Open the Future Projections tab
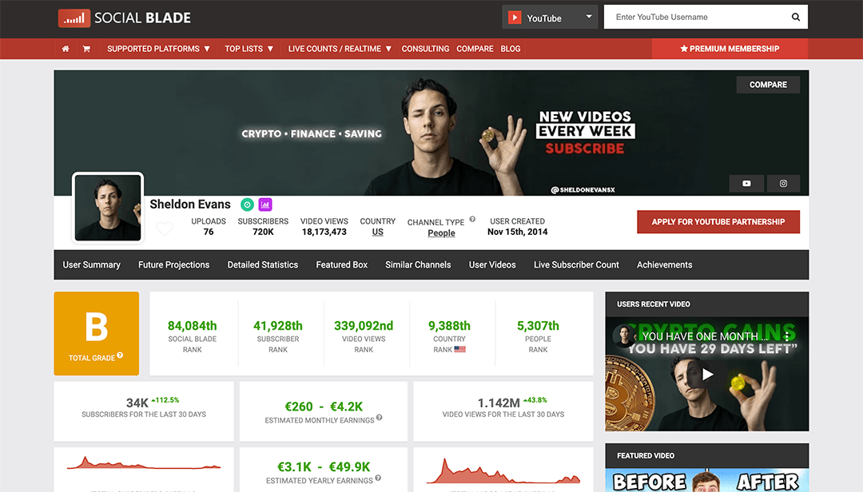This screenshot has height=492, width=863. [173, 264]
